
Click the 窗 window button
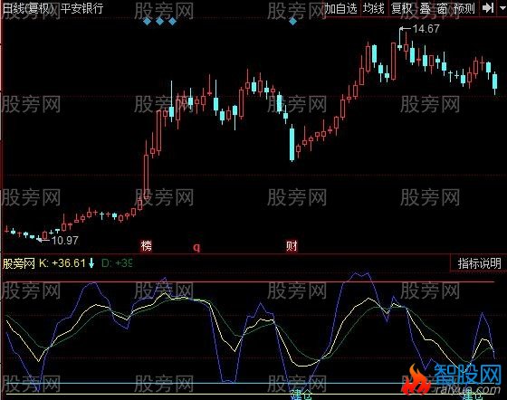click(442, 8)
